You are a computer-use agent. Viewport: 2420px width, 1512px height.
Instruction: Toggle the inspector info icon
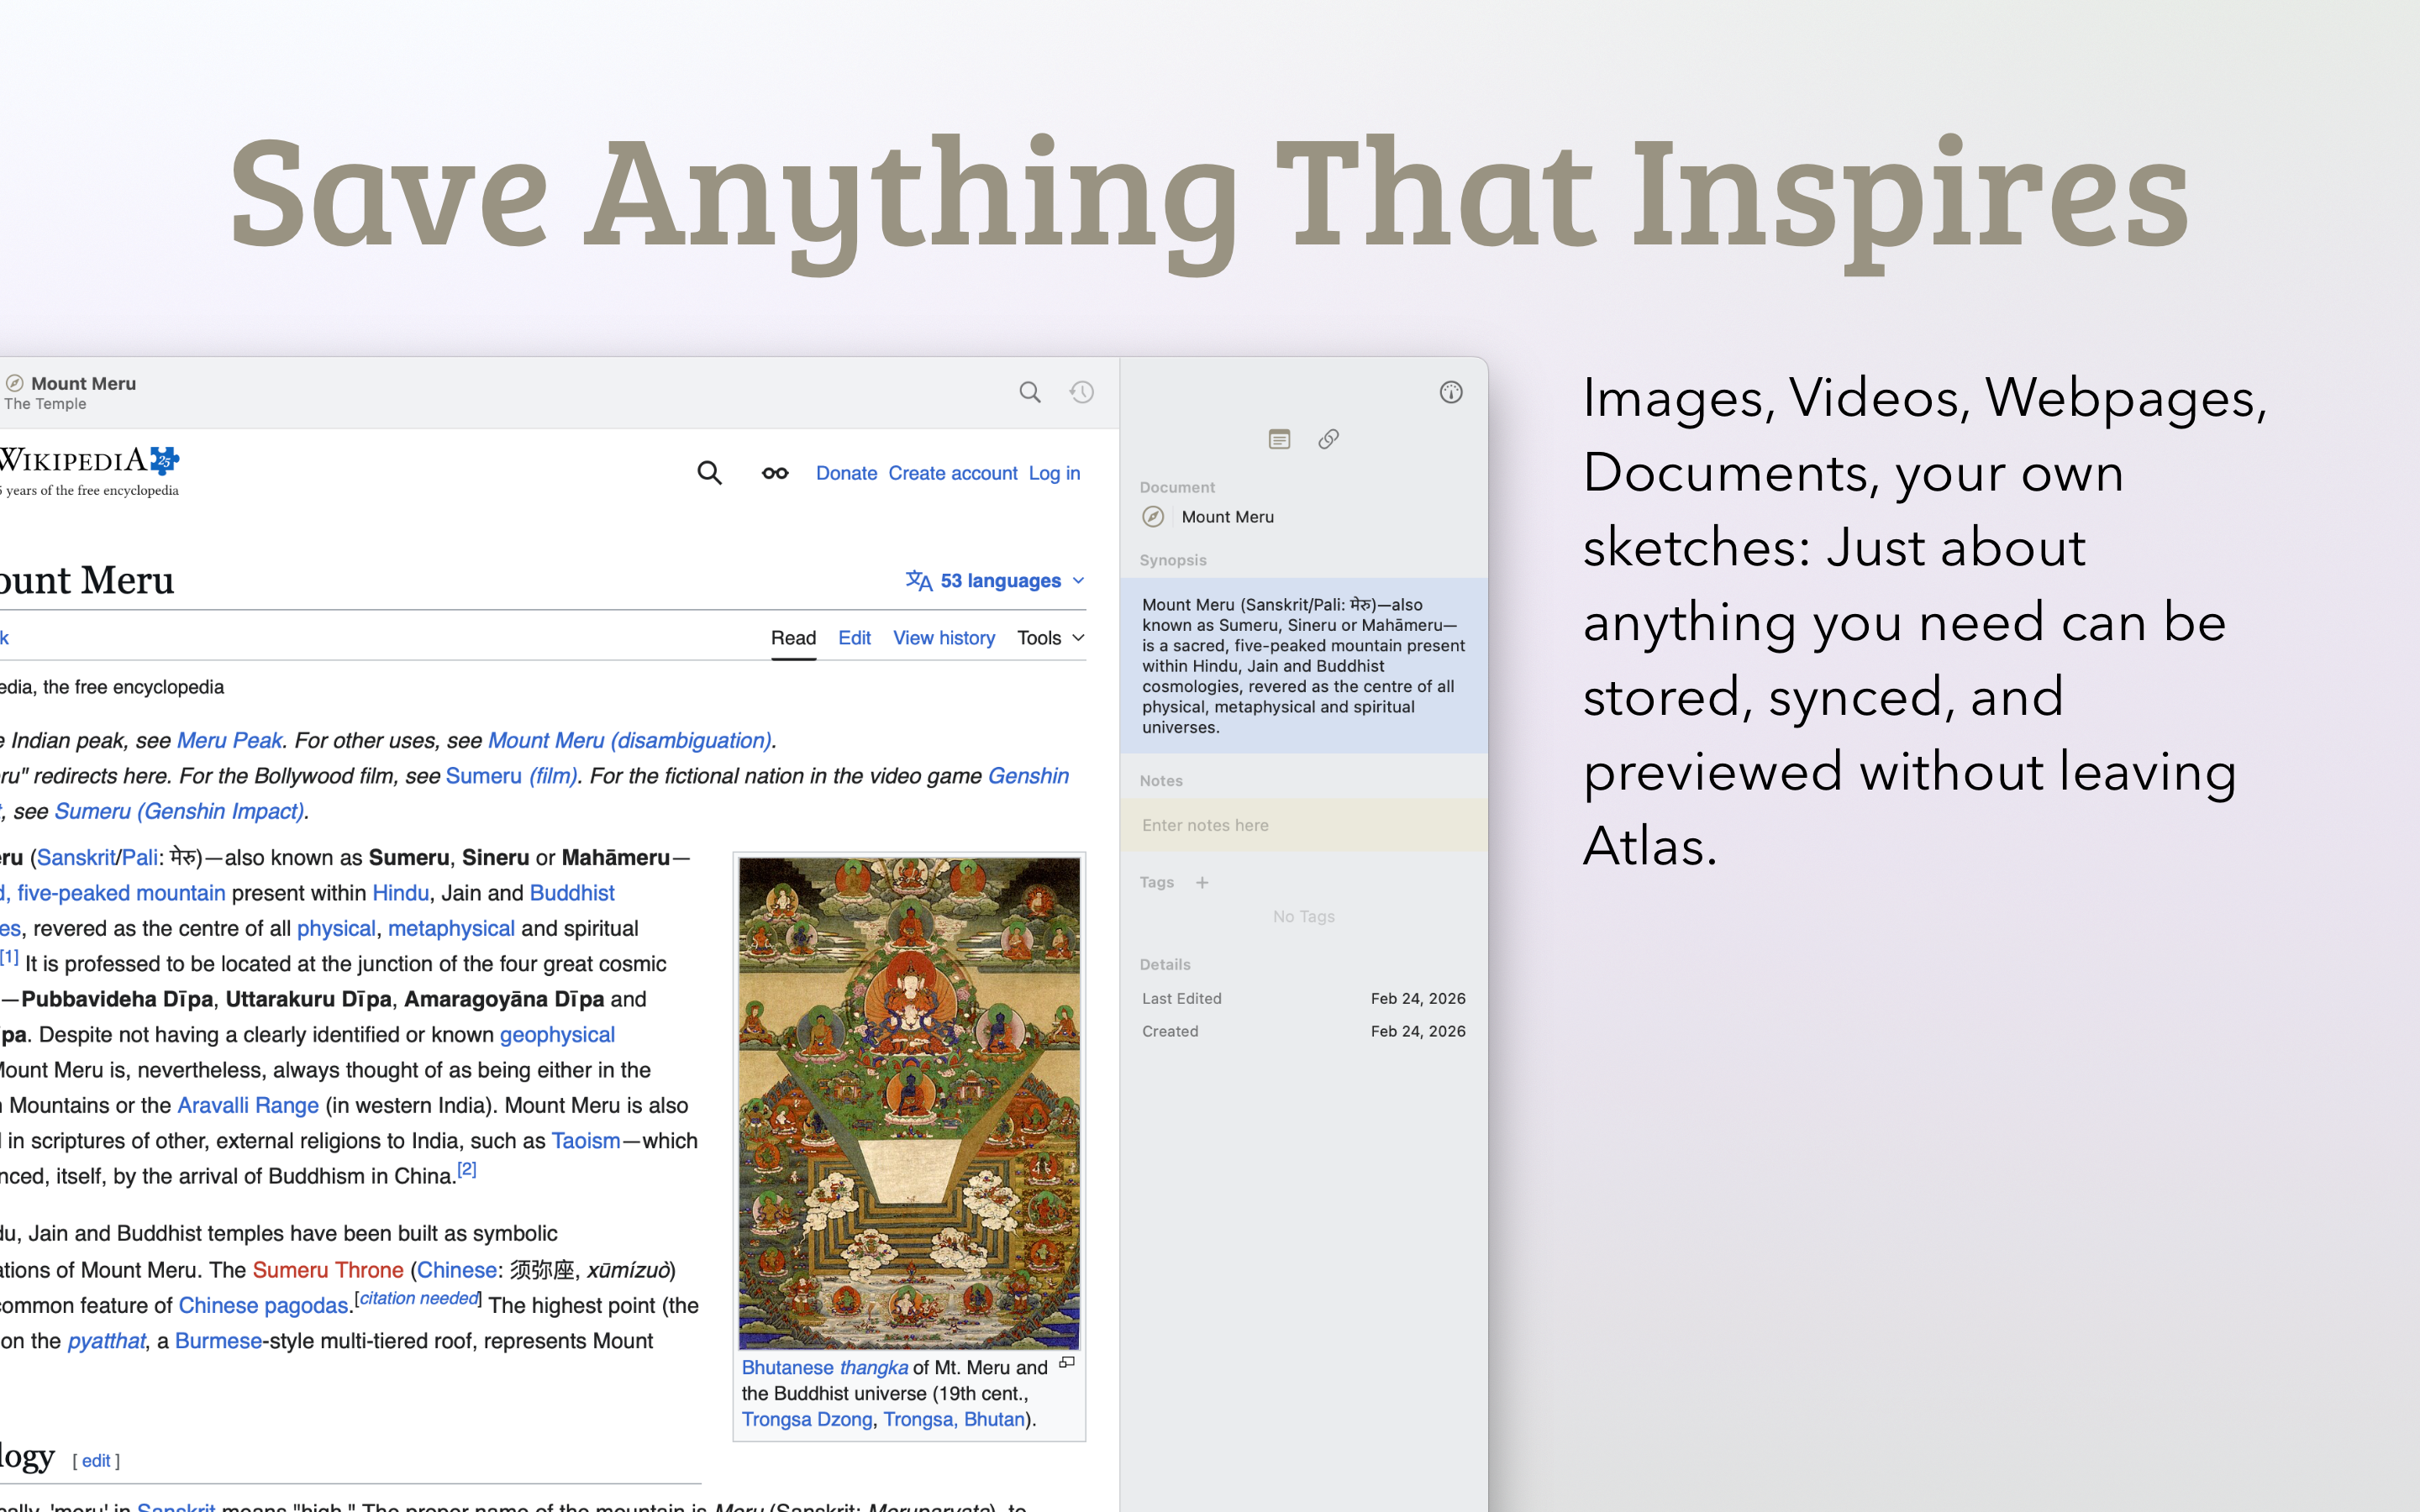click(x=1450, y=392)
